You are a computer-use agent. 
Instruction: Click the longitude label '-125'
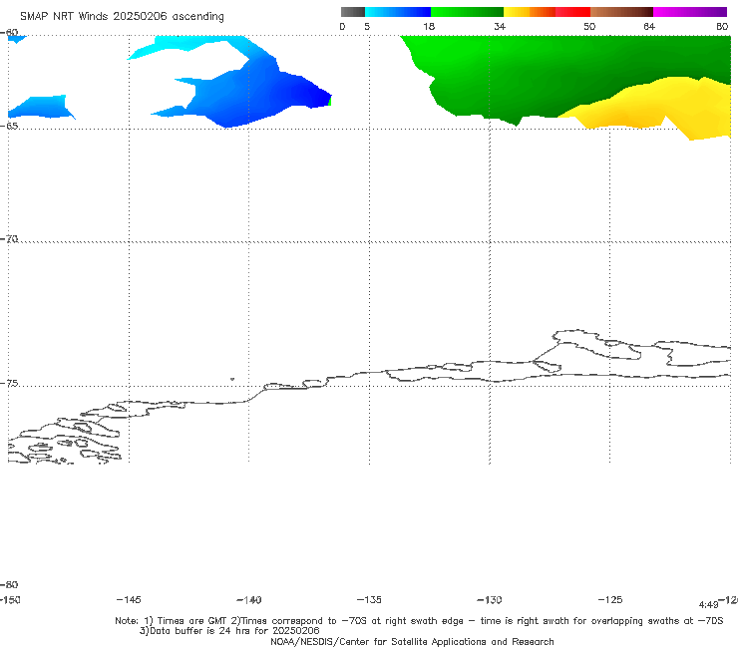[610, 600]
